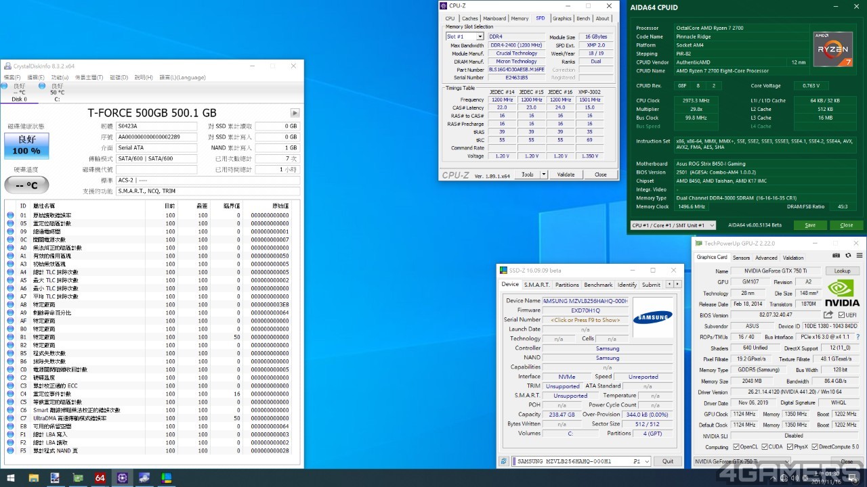Click the Close button in AIDA64 CPUID
Image resolution: width=867 pixels, height=487 pixels.
847,225
